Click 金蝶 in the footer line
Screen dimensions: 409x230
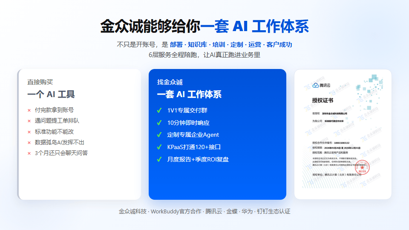(x=232, y=212)
